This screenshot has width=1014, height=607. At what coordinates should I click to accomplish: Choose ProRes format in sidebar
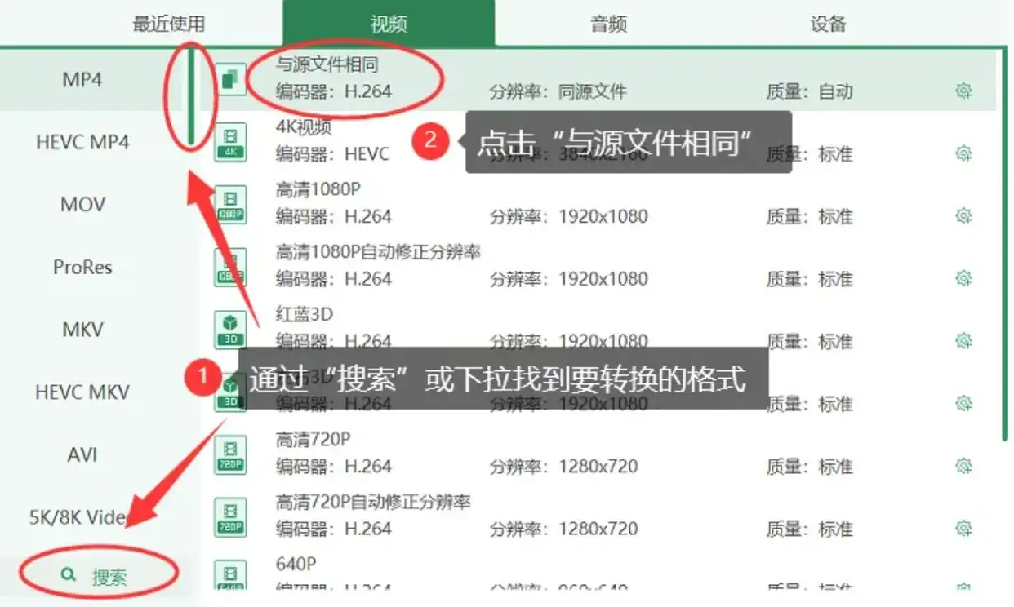[x=82, y=267]
